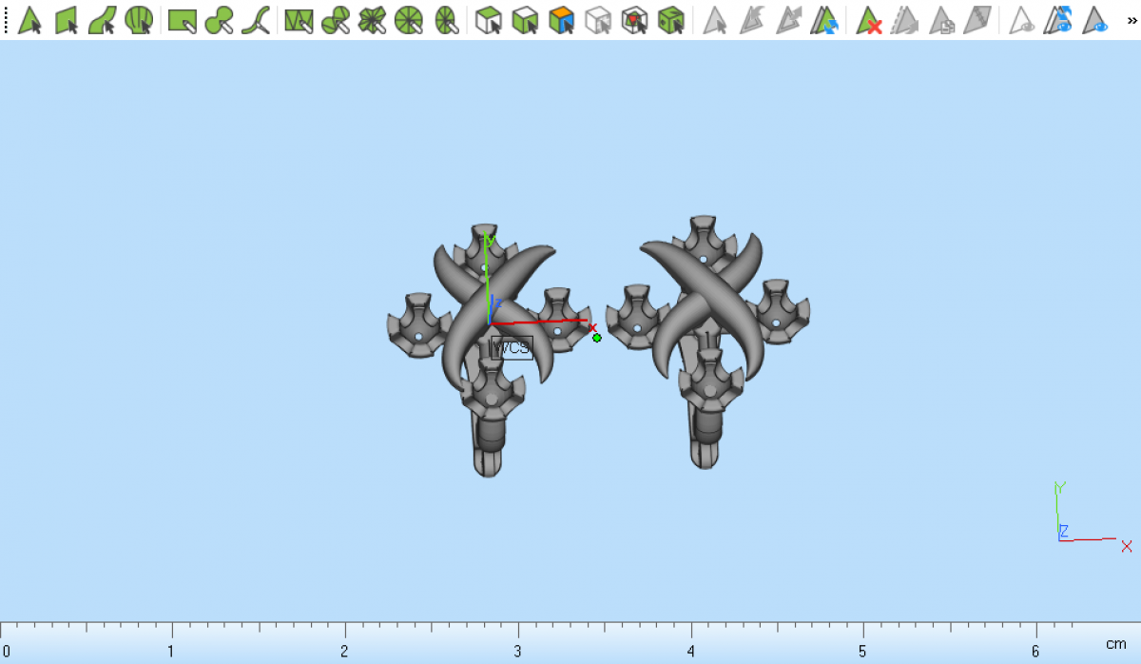Screen dimensions: 1141x664
Task: Click the toolbar drag handle grip
Action: [5, 19]
